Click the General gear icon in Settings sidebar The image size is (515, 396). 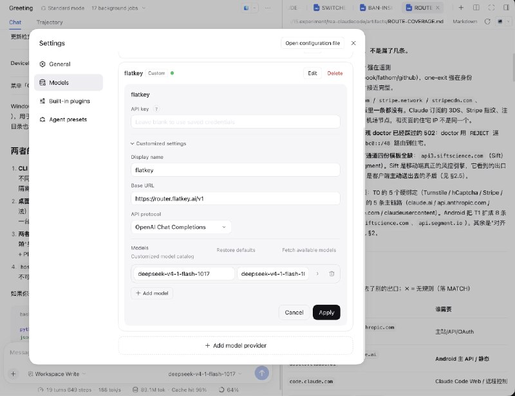pyautogui.click(x=42, y=64)
